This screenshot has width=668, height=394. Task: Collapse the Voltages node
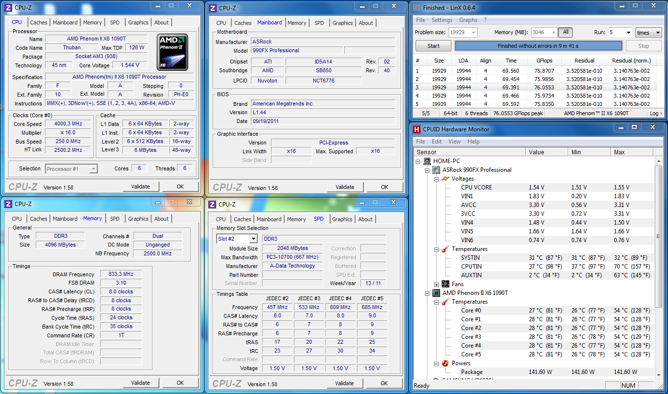pos(436,179)
